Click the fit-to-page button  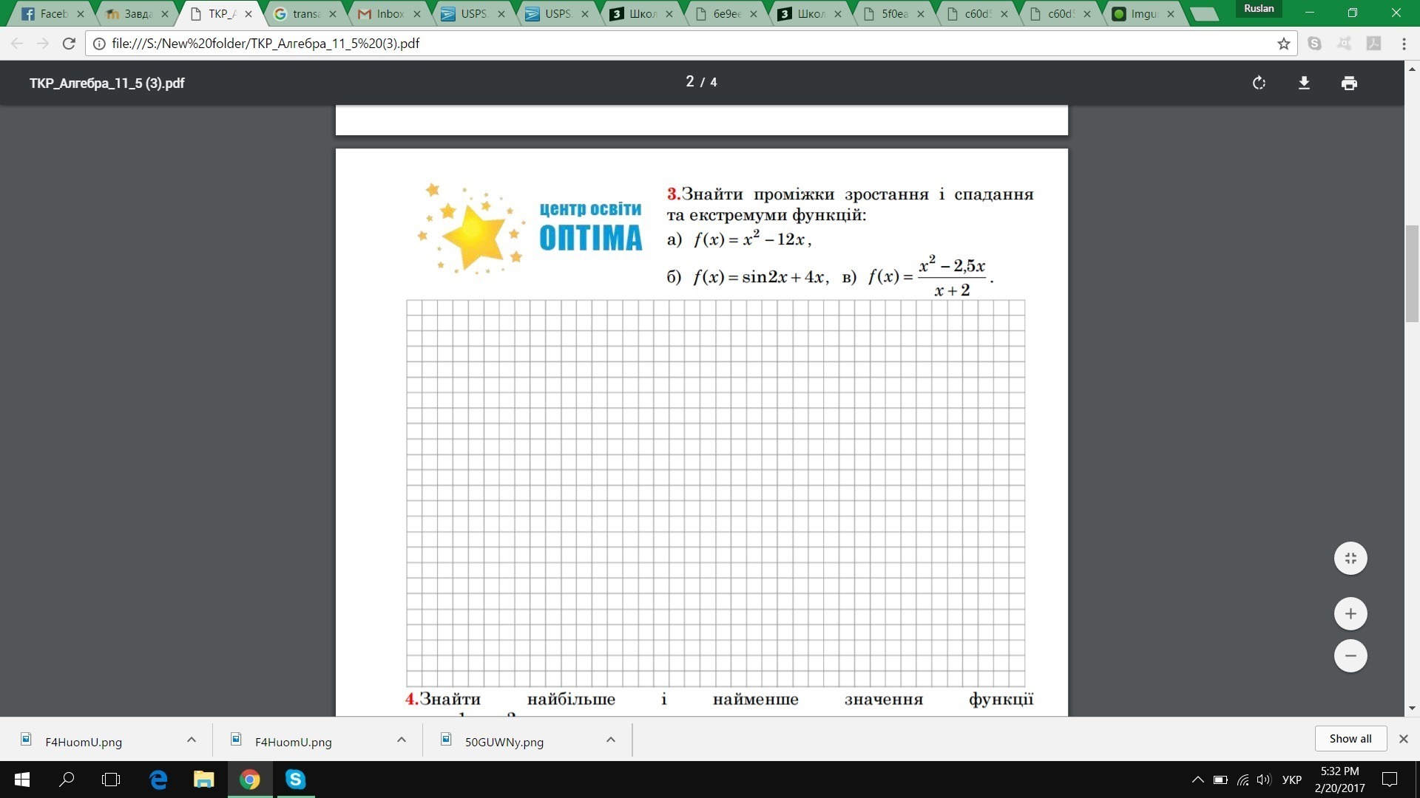click(1350, 559)
